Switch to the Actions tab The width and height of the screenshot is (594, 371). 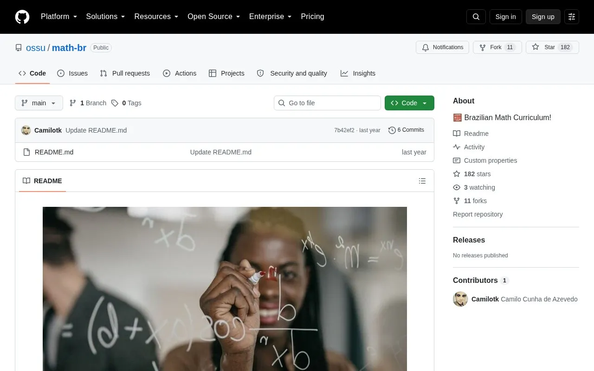pos(180,73)
